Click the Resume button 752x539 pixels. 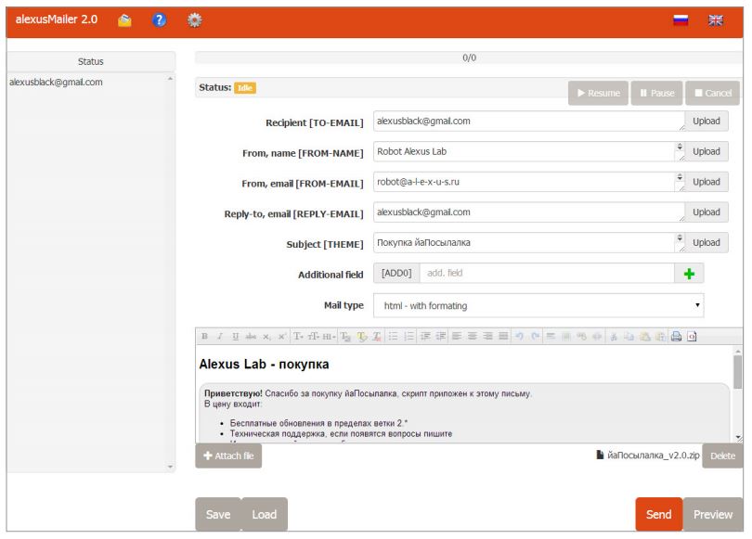pyautogui.click(x=598, y=93)
